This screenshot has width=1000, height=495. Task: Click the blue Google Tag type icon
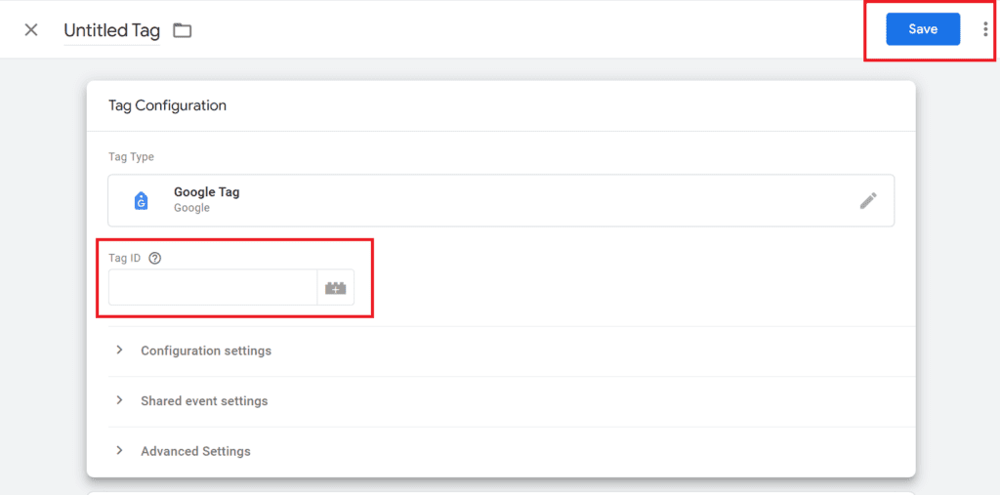(141, 200)
